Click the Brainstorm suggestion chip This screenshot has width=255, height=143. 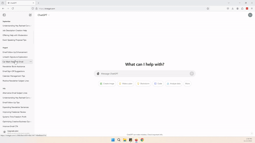pos(143,84)
